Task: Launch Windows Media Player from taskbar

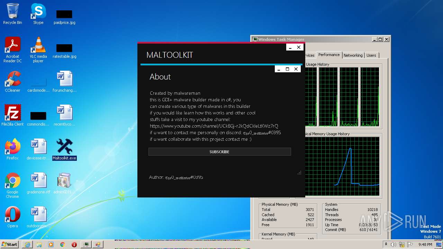Action: click(x=51, y=245)
